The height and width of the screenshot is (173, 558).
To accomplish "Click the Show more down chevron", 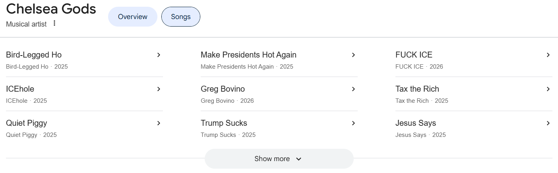I will click(x=299, y=159).
